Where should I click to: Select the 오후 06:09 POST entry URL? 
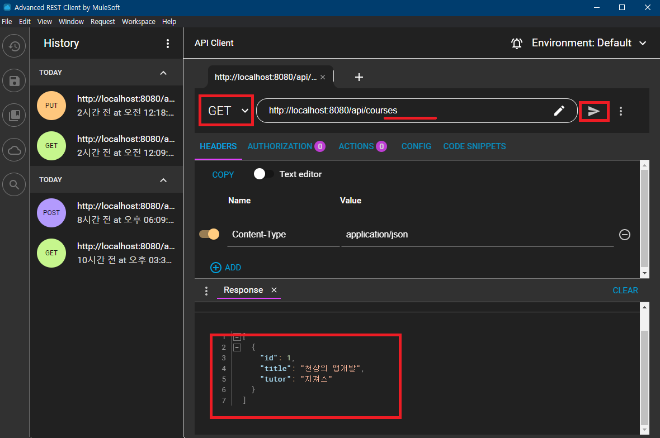[126, 206]
